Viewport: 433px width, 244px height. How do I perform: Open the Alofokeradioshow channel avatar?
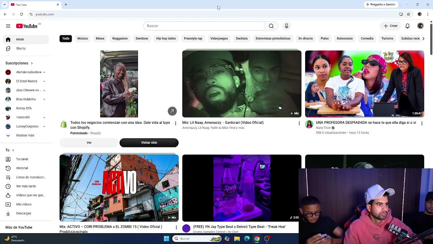tap(8, 72)
